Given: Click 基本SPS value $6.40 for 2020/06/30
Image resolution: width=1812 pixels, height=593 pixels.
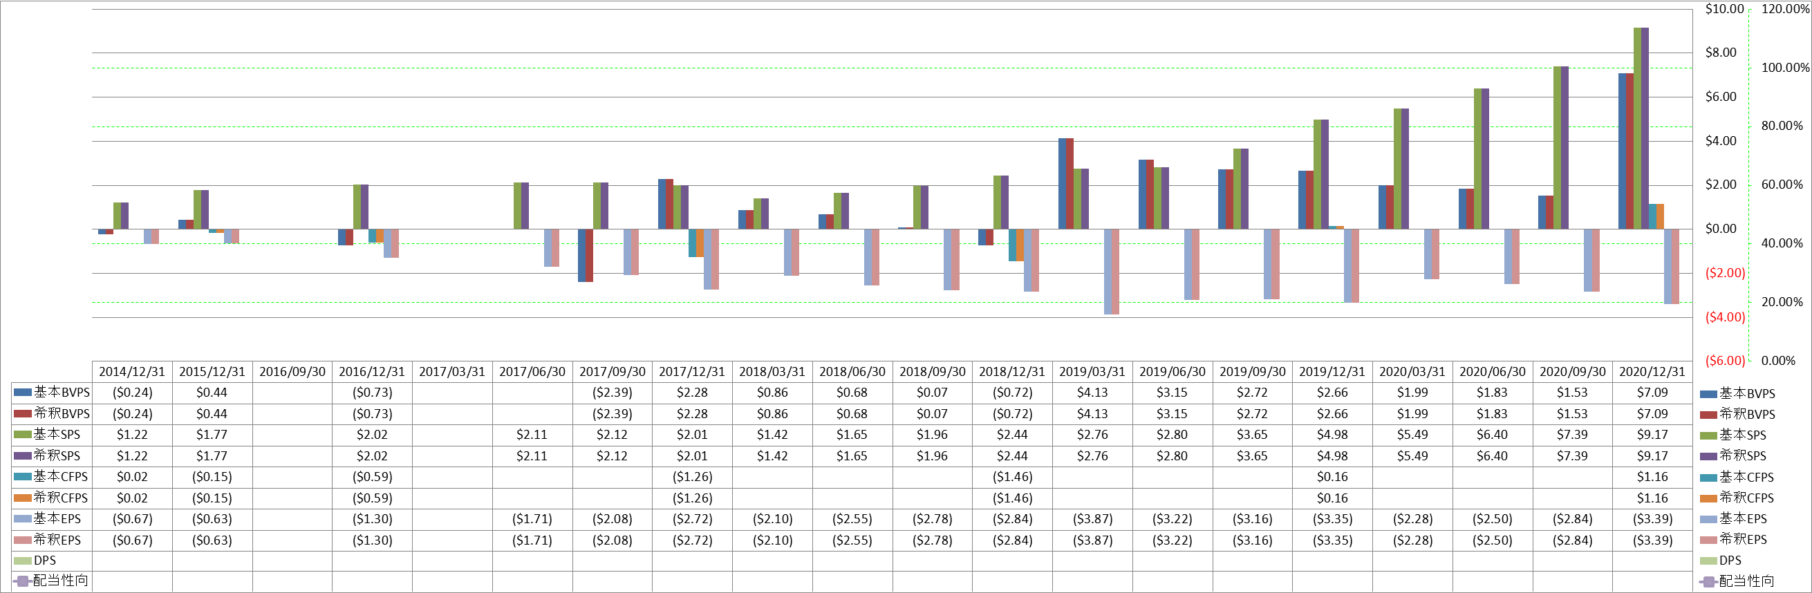Looking at the screenshot, I should tap(1493, 435).
